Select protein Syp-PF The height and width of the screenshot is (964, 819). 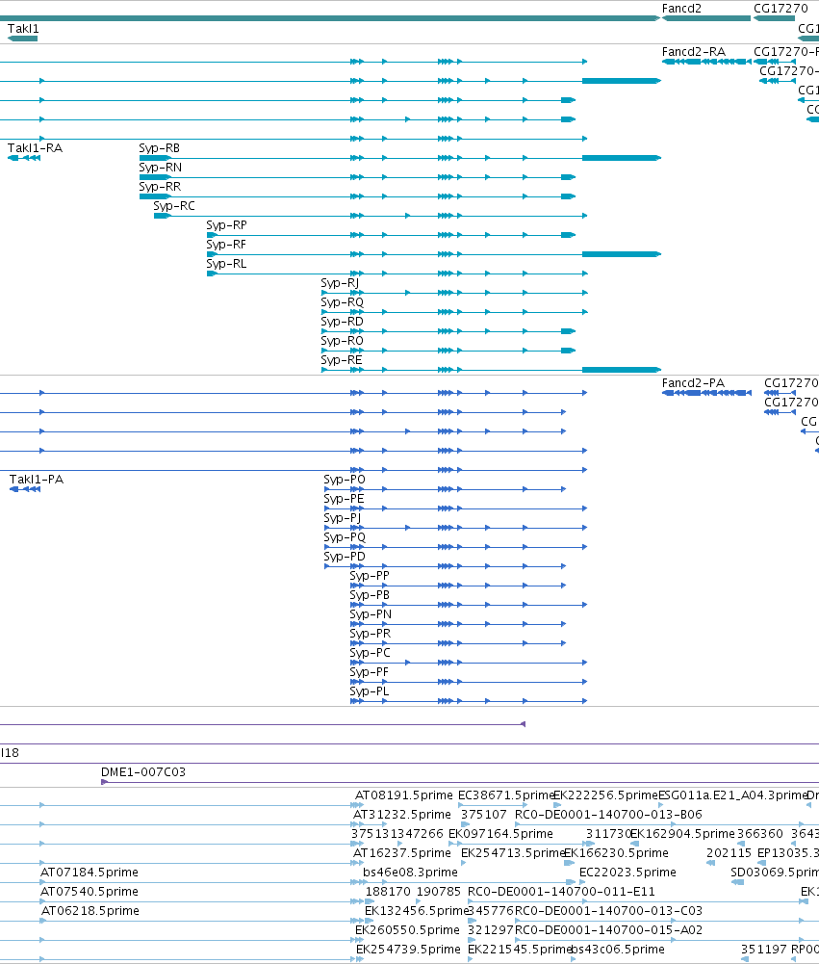click(x=469, y=682)
